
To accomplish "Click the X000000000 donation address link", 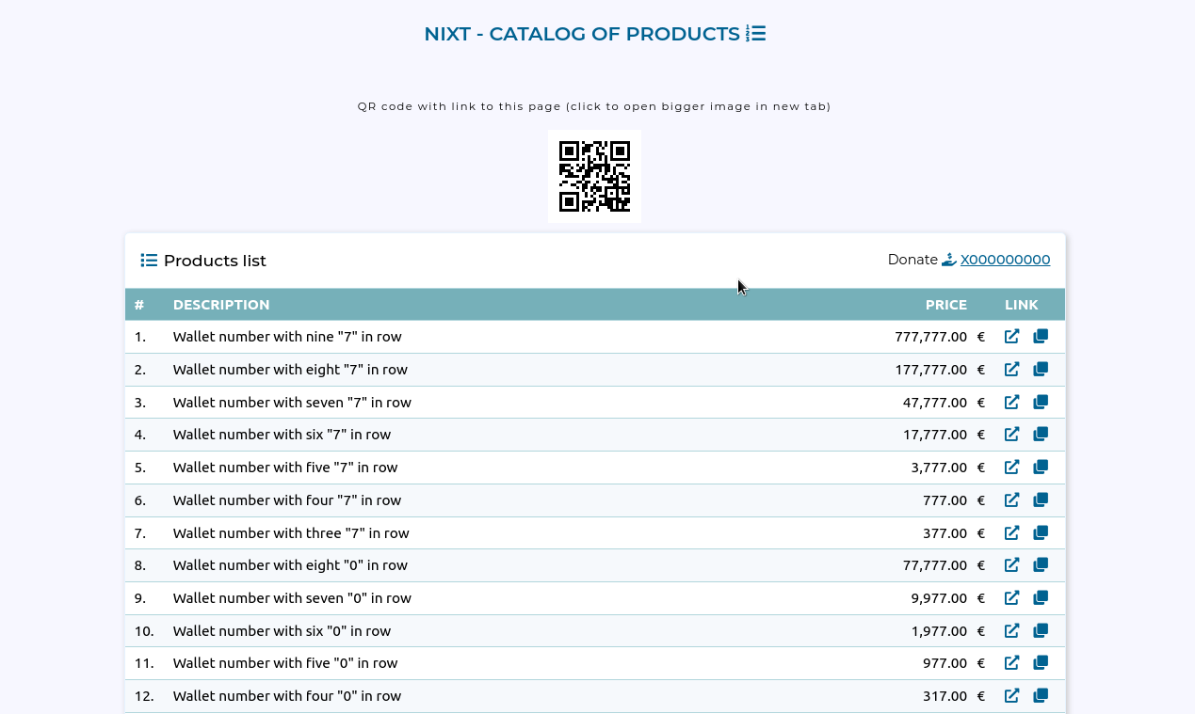I will 1005,259.
